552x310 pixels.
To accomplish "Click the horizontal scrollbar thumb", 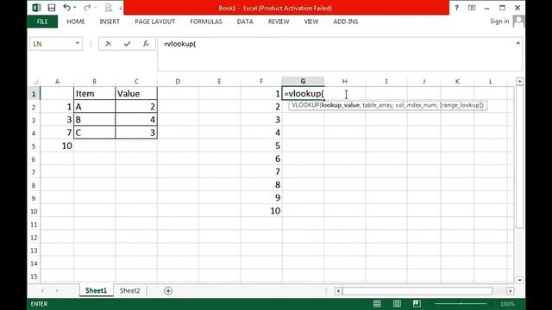I will [417, 291].
